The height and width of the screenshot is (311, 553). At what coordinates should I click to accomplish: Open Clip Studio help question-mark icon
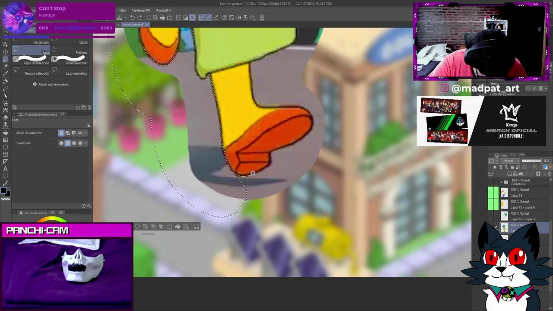(225, 17)
